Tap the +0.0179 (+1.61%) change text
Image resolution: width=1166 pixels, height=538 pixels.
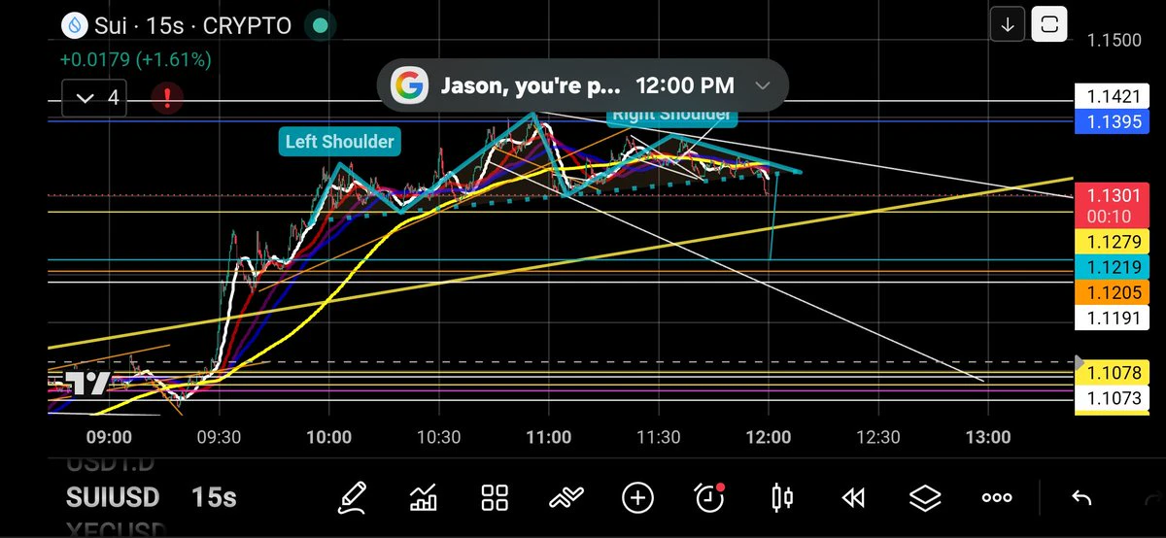136,59
